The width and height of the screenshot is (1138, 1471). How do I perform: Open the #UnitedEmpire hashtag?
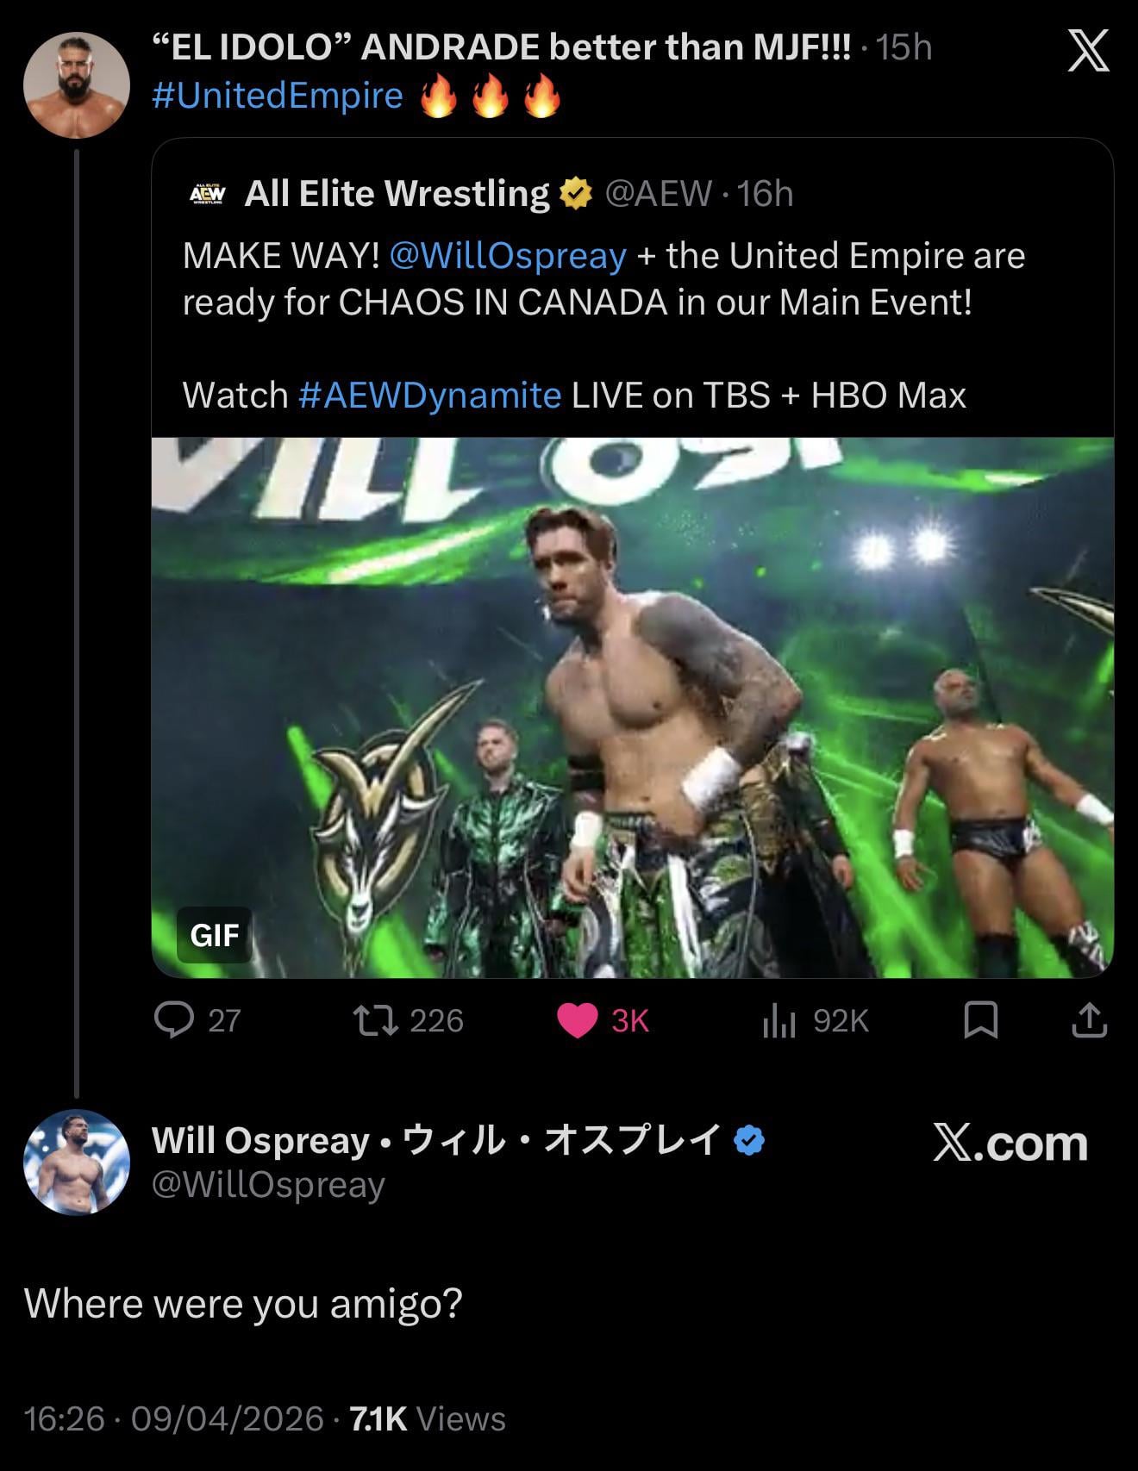click(278, 96)
